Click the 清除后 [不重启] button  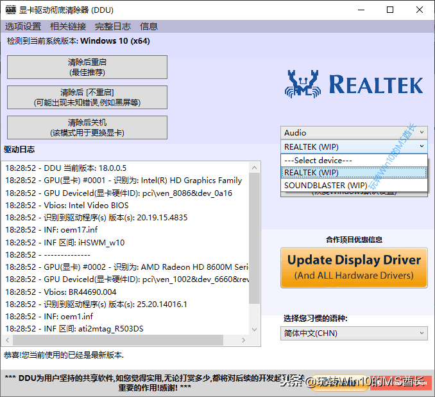87,97
